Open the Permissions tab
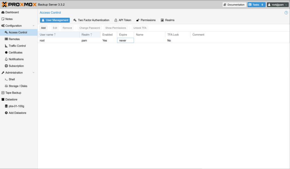The height and width of the screenshot is (169, 290). 146,20
